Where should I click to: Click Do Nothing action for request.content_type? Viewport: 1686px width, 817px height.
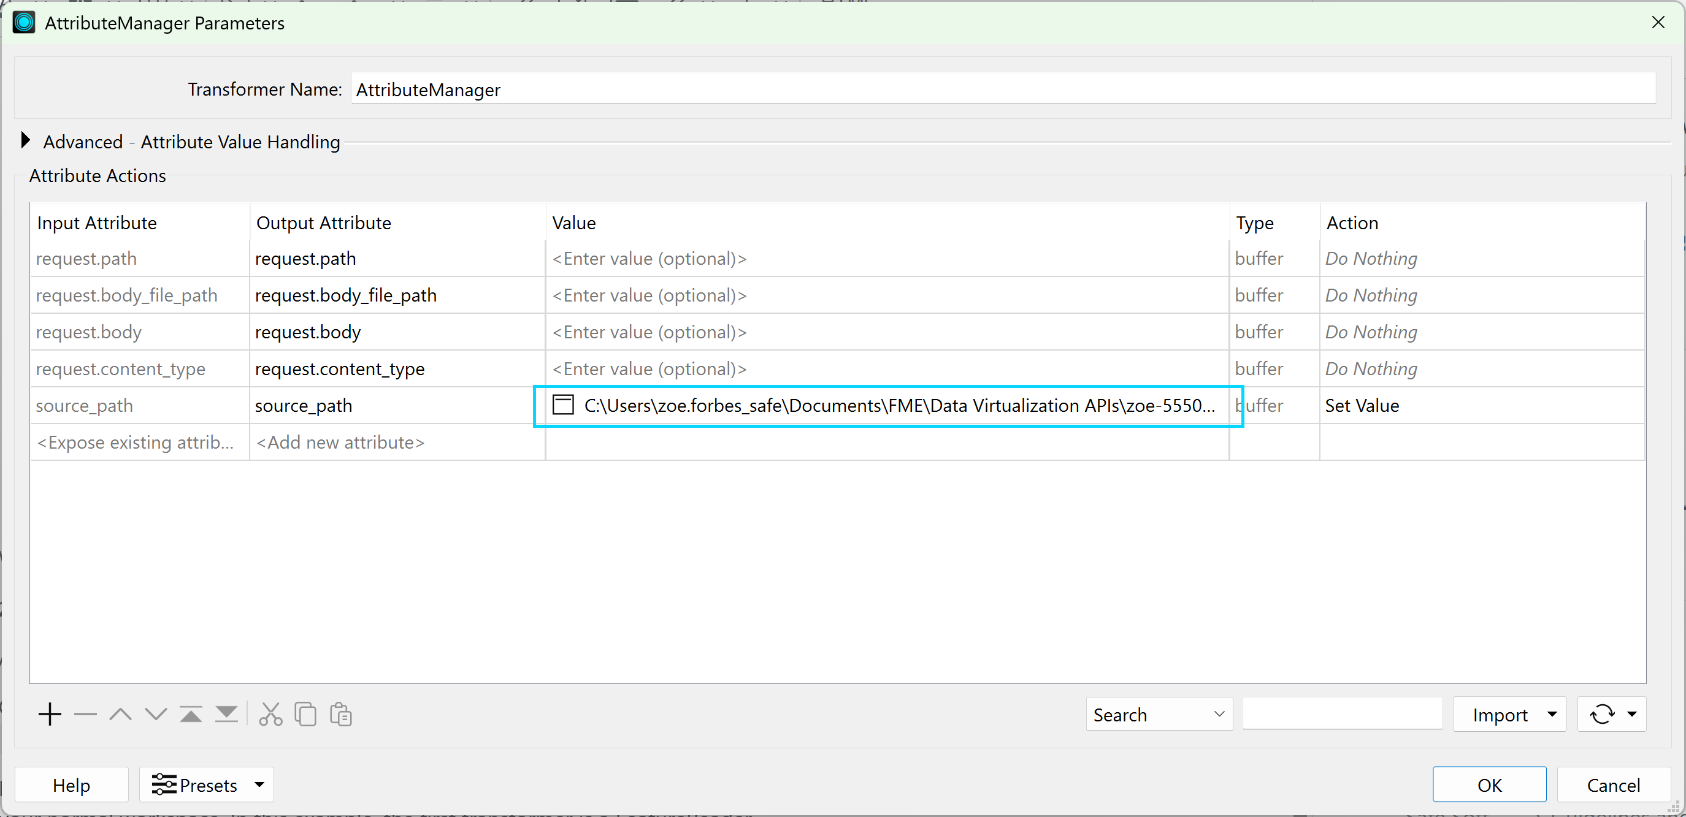[1482, 368]
